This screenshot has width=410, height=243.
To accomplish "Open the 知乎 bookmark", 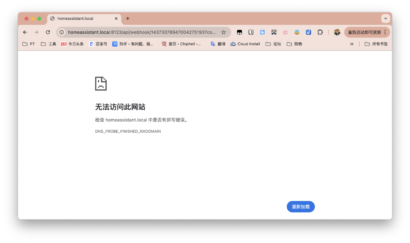I will pyautogui.click(x=133, y=44).
